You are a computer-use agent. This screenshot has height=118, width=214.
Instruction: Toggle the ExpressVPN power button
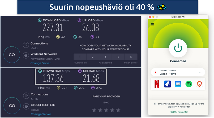coord(178,48)
